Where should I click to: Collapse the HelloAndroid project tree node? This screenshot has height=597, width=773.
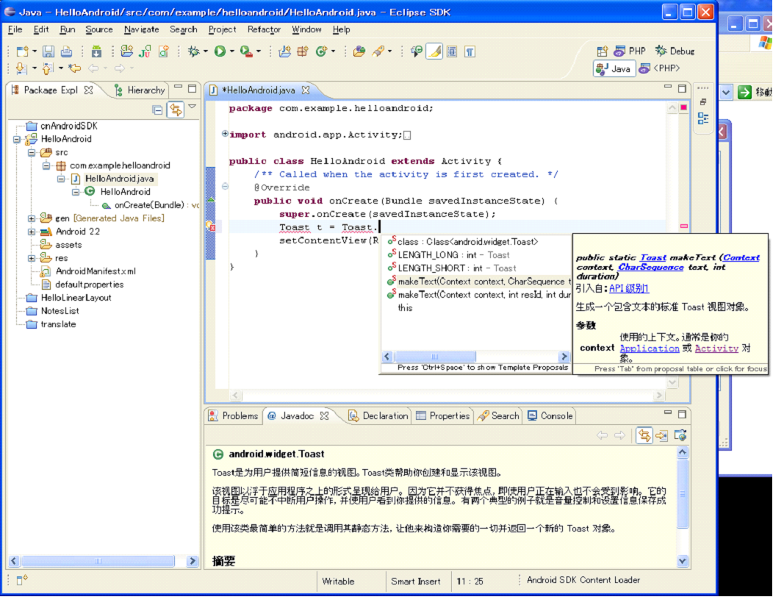pos(17,139)
